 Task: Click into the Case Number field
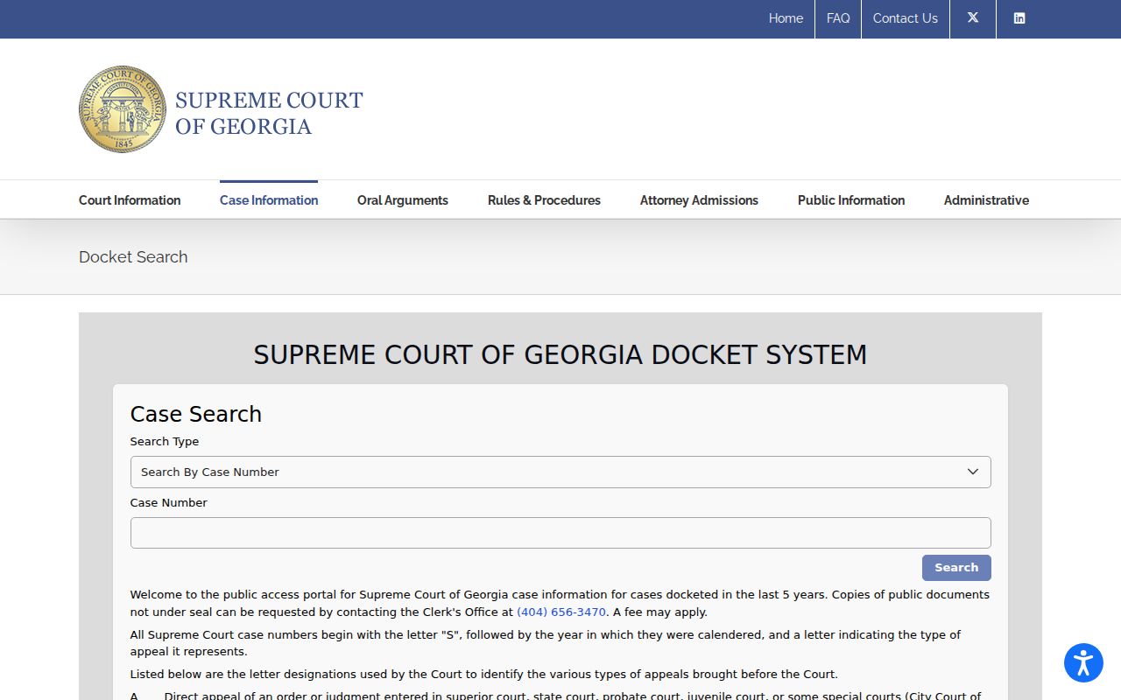(560, 533)
